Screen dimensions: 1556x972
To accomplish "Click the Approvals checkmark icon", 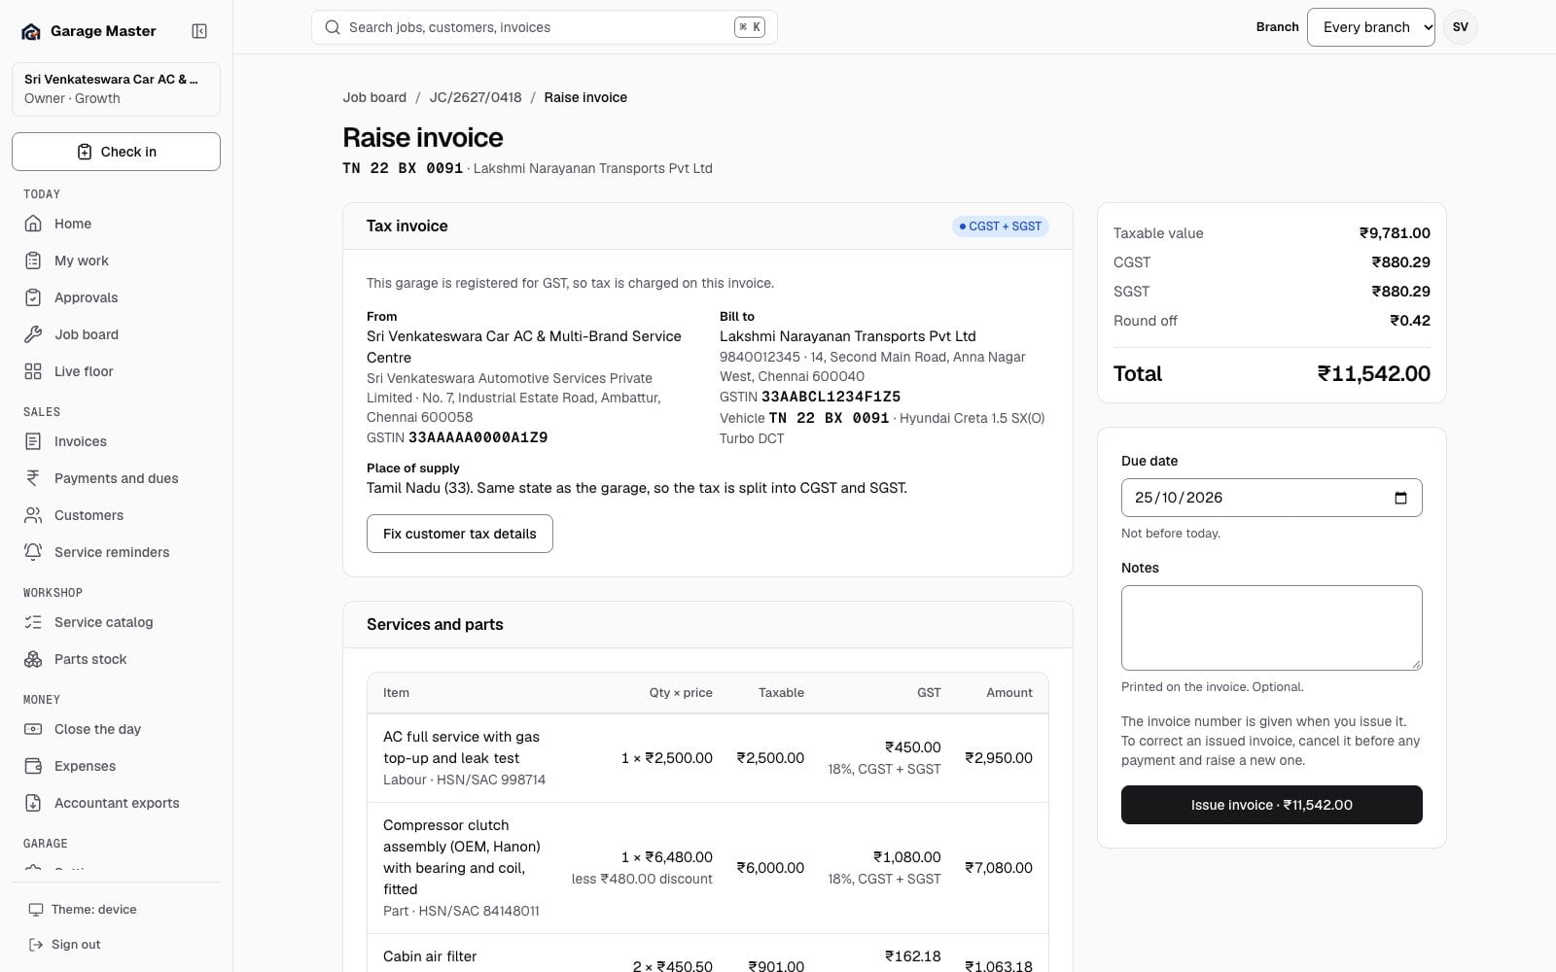I will pyautogui.click(x=33, y=297).
